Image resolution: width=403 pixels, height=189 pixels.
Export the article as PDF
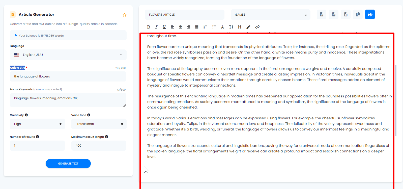(x=334, y=14)
